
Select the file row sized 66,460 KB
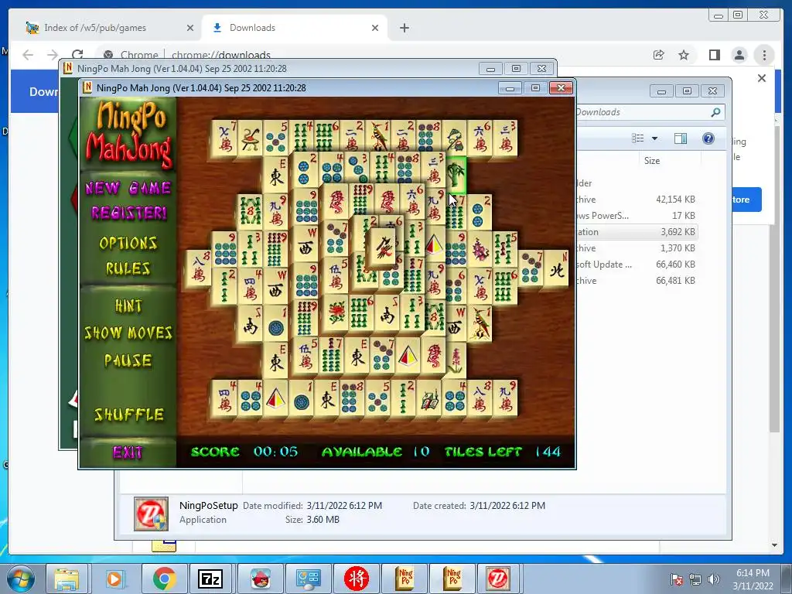637,265
